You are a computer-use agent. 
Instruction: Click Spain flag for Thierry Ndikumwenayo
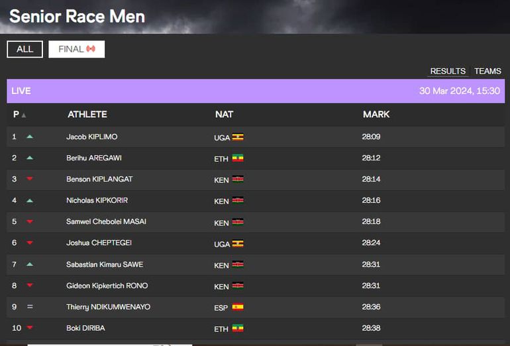[237, 307]
